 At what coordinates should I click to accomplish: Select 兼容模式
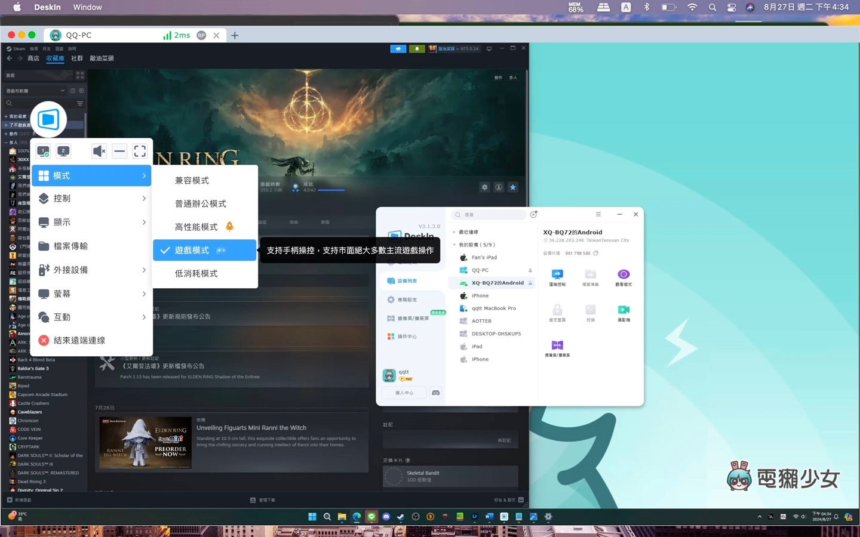(x=205, y=180)
